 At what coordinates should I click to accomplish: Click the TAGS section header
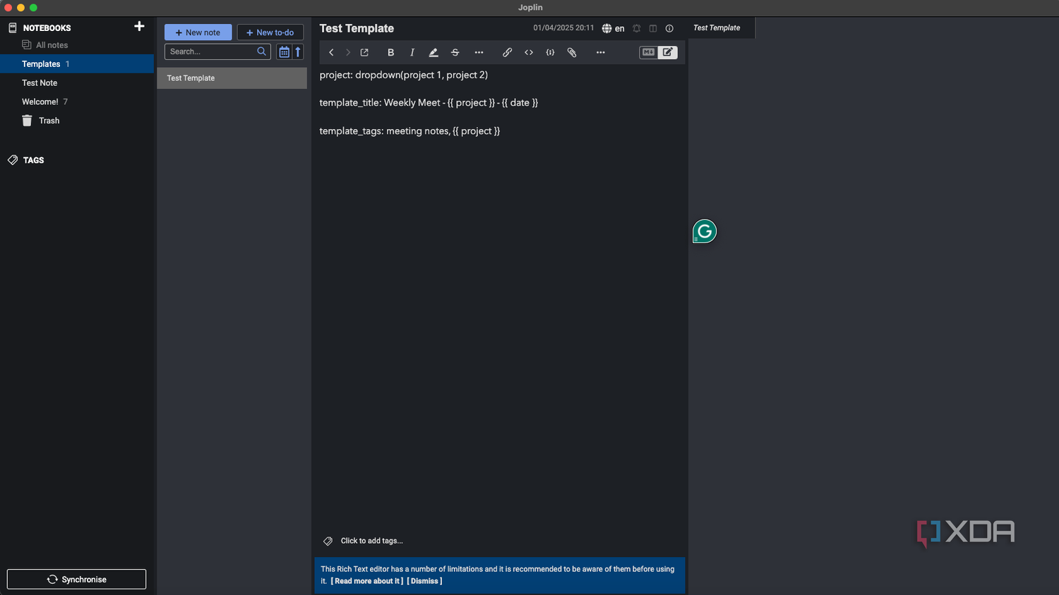(x=33, y=160)
